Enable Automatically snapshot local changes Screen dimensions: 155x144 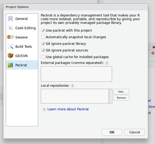click(43, 37)
